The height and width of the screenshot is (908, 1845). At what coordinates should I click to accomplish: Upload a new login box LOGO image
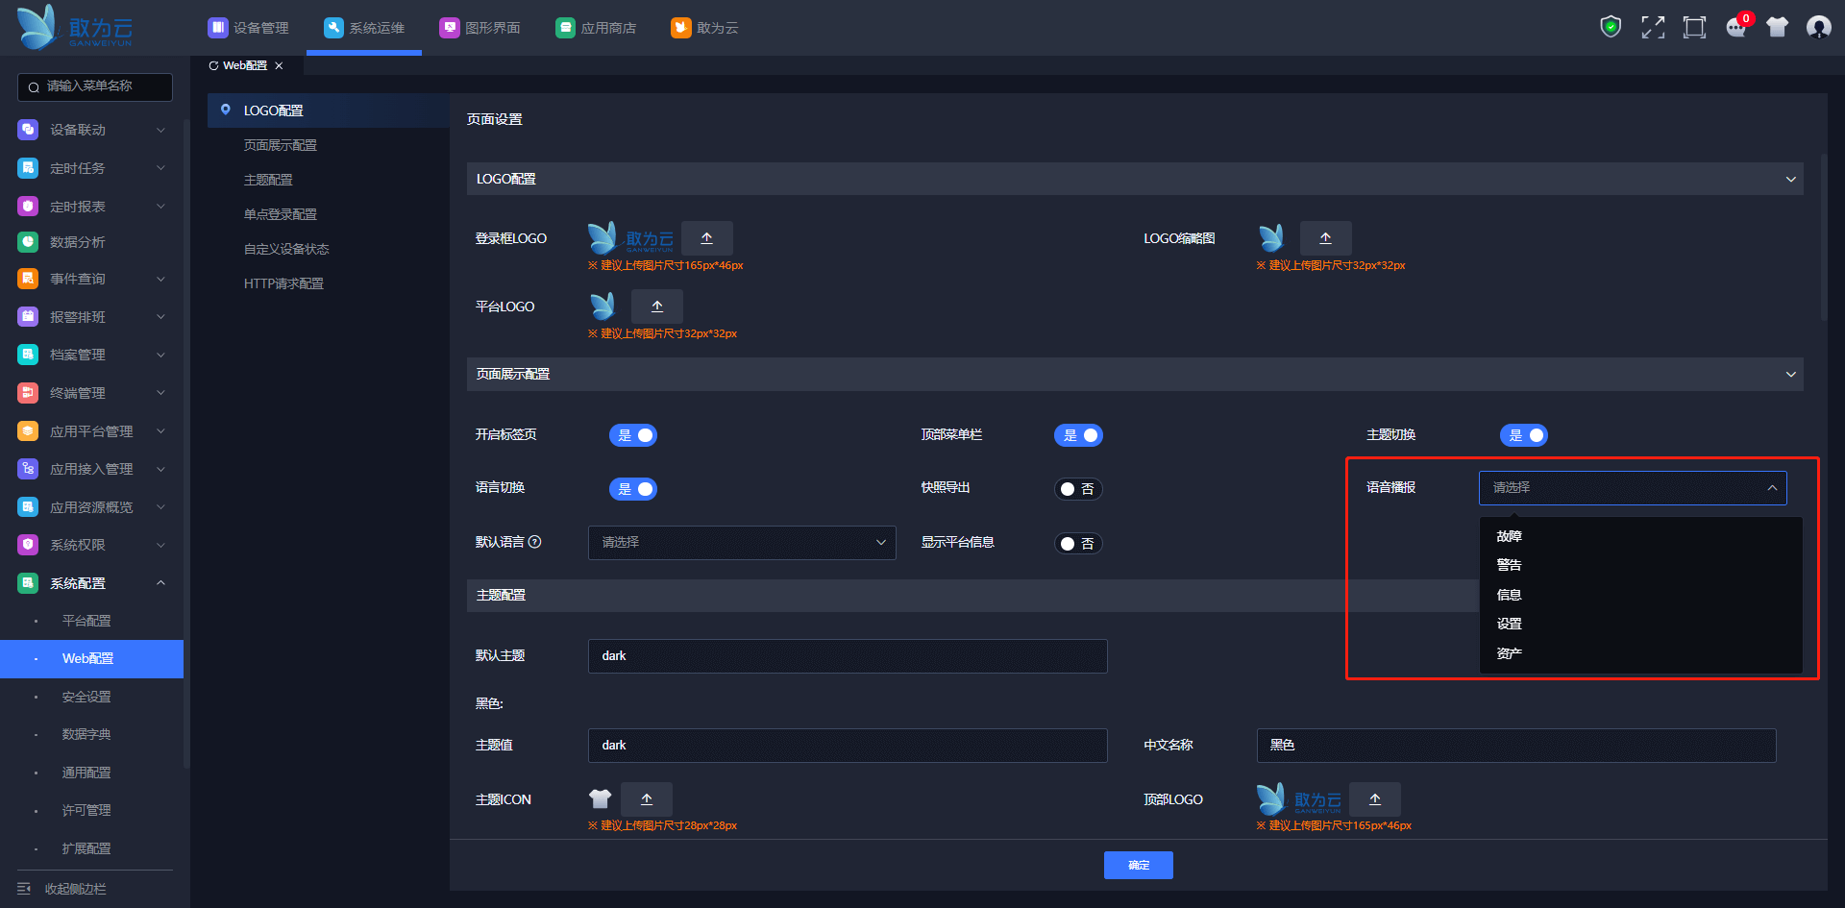(x=706, y=238)
